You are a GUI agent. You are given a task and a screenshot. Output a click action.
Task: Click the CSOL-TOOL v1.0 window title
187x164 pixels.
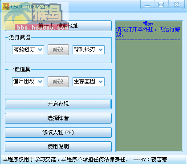click(31, 7)
